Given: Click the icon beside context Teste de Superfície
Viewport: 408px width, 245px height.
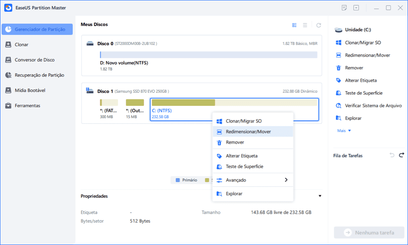Looking at the screenshot, I should 220,166.
